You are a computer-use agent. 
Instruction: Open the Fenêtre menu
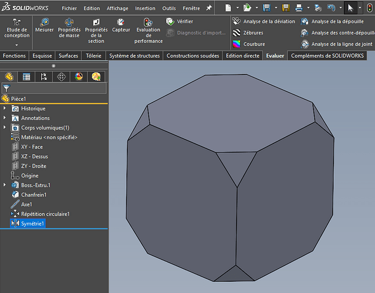click(191, 8)
